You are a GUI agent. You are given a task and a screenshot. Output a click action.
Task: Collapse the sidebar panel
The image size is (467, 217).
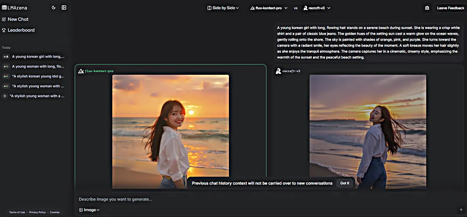pos(64,8)
